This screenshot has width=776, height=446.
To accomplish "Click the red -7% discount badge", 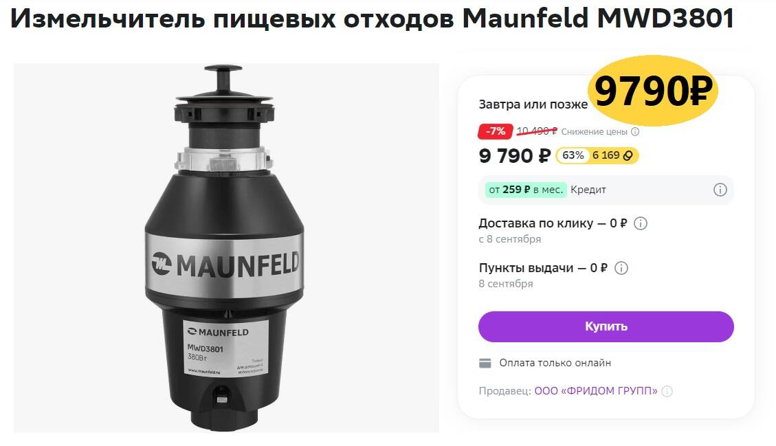I will pyautogui.click(x=495, y=131).
